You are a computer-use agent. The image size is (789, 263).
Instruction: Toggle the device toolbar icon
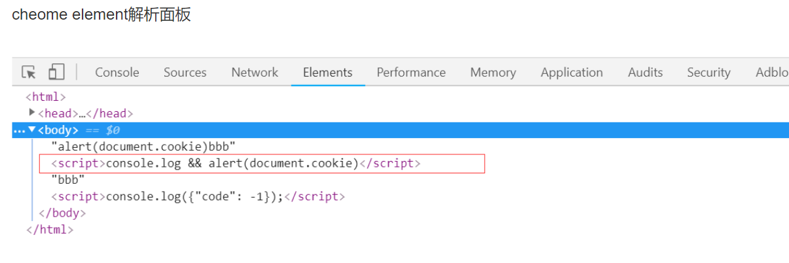tap(56, 72)
